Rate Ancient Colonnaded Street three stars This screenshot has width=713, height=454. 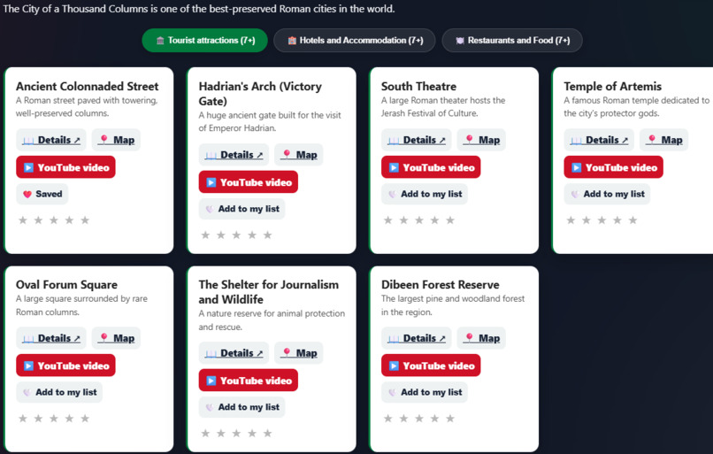54,220
